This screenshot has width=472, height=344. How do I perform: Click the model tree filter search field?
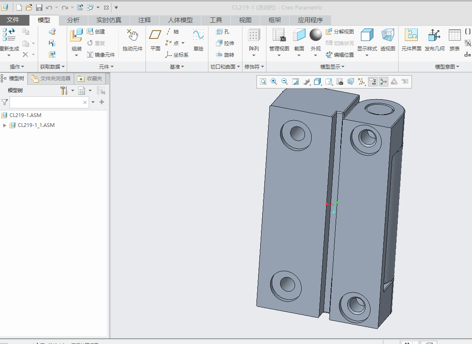(x=49, y=103)
